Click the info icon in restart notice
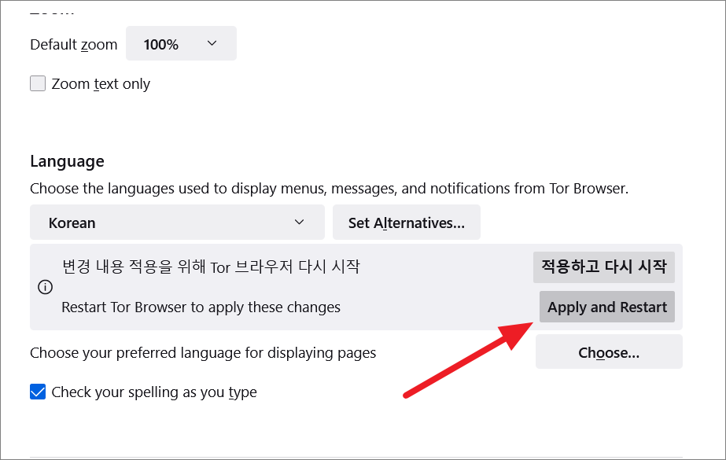Image resolution: width=726 pixels, height=460 pixels. pyautogui.click(x=45, y=287)
